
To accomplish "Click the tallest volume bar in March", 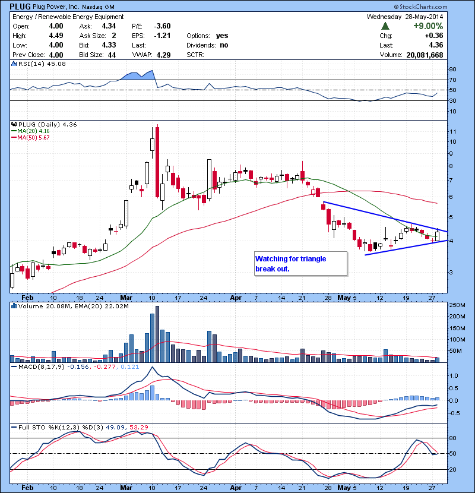I will pyautogui.click(x=157, y=334).
